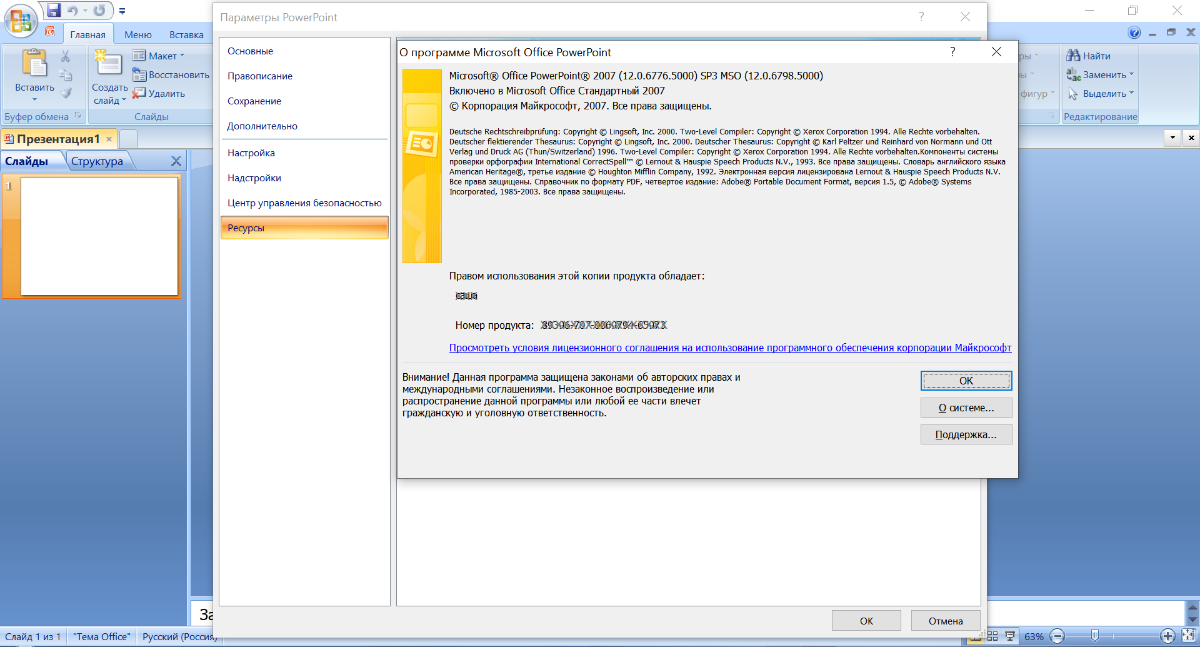Click the blue Help question mark icon

pos(1134,33)
